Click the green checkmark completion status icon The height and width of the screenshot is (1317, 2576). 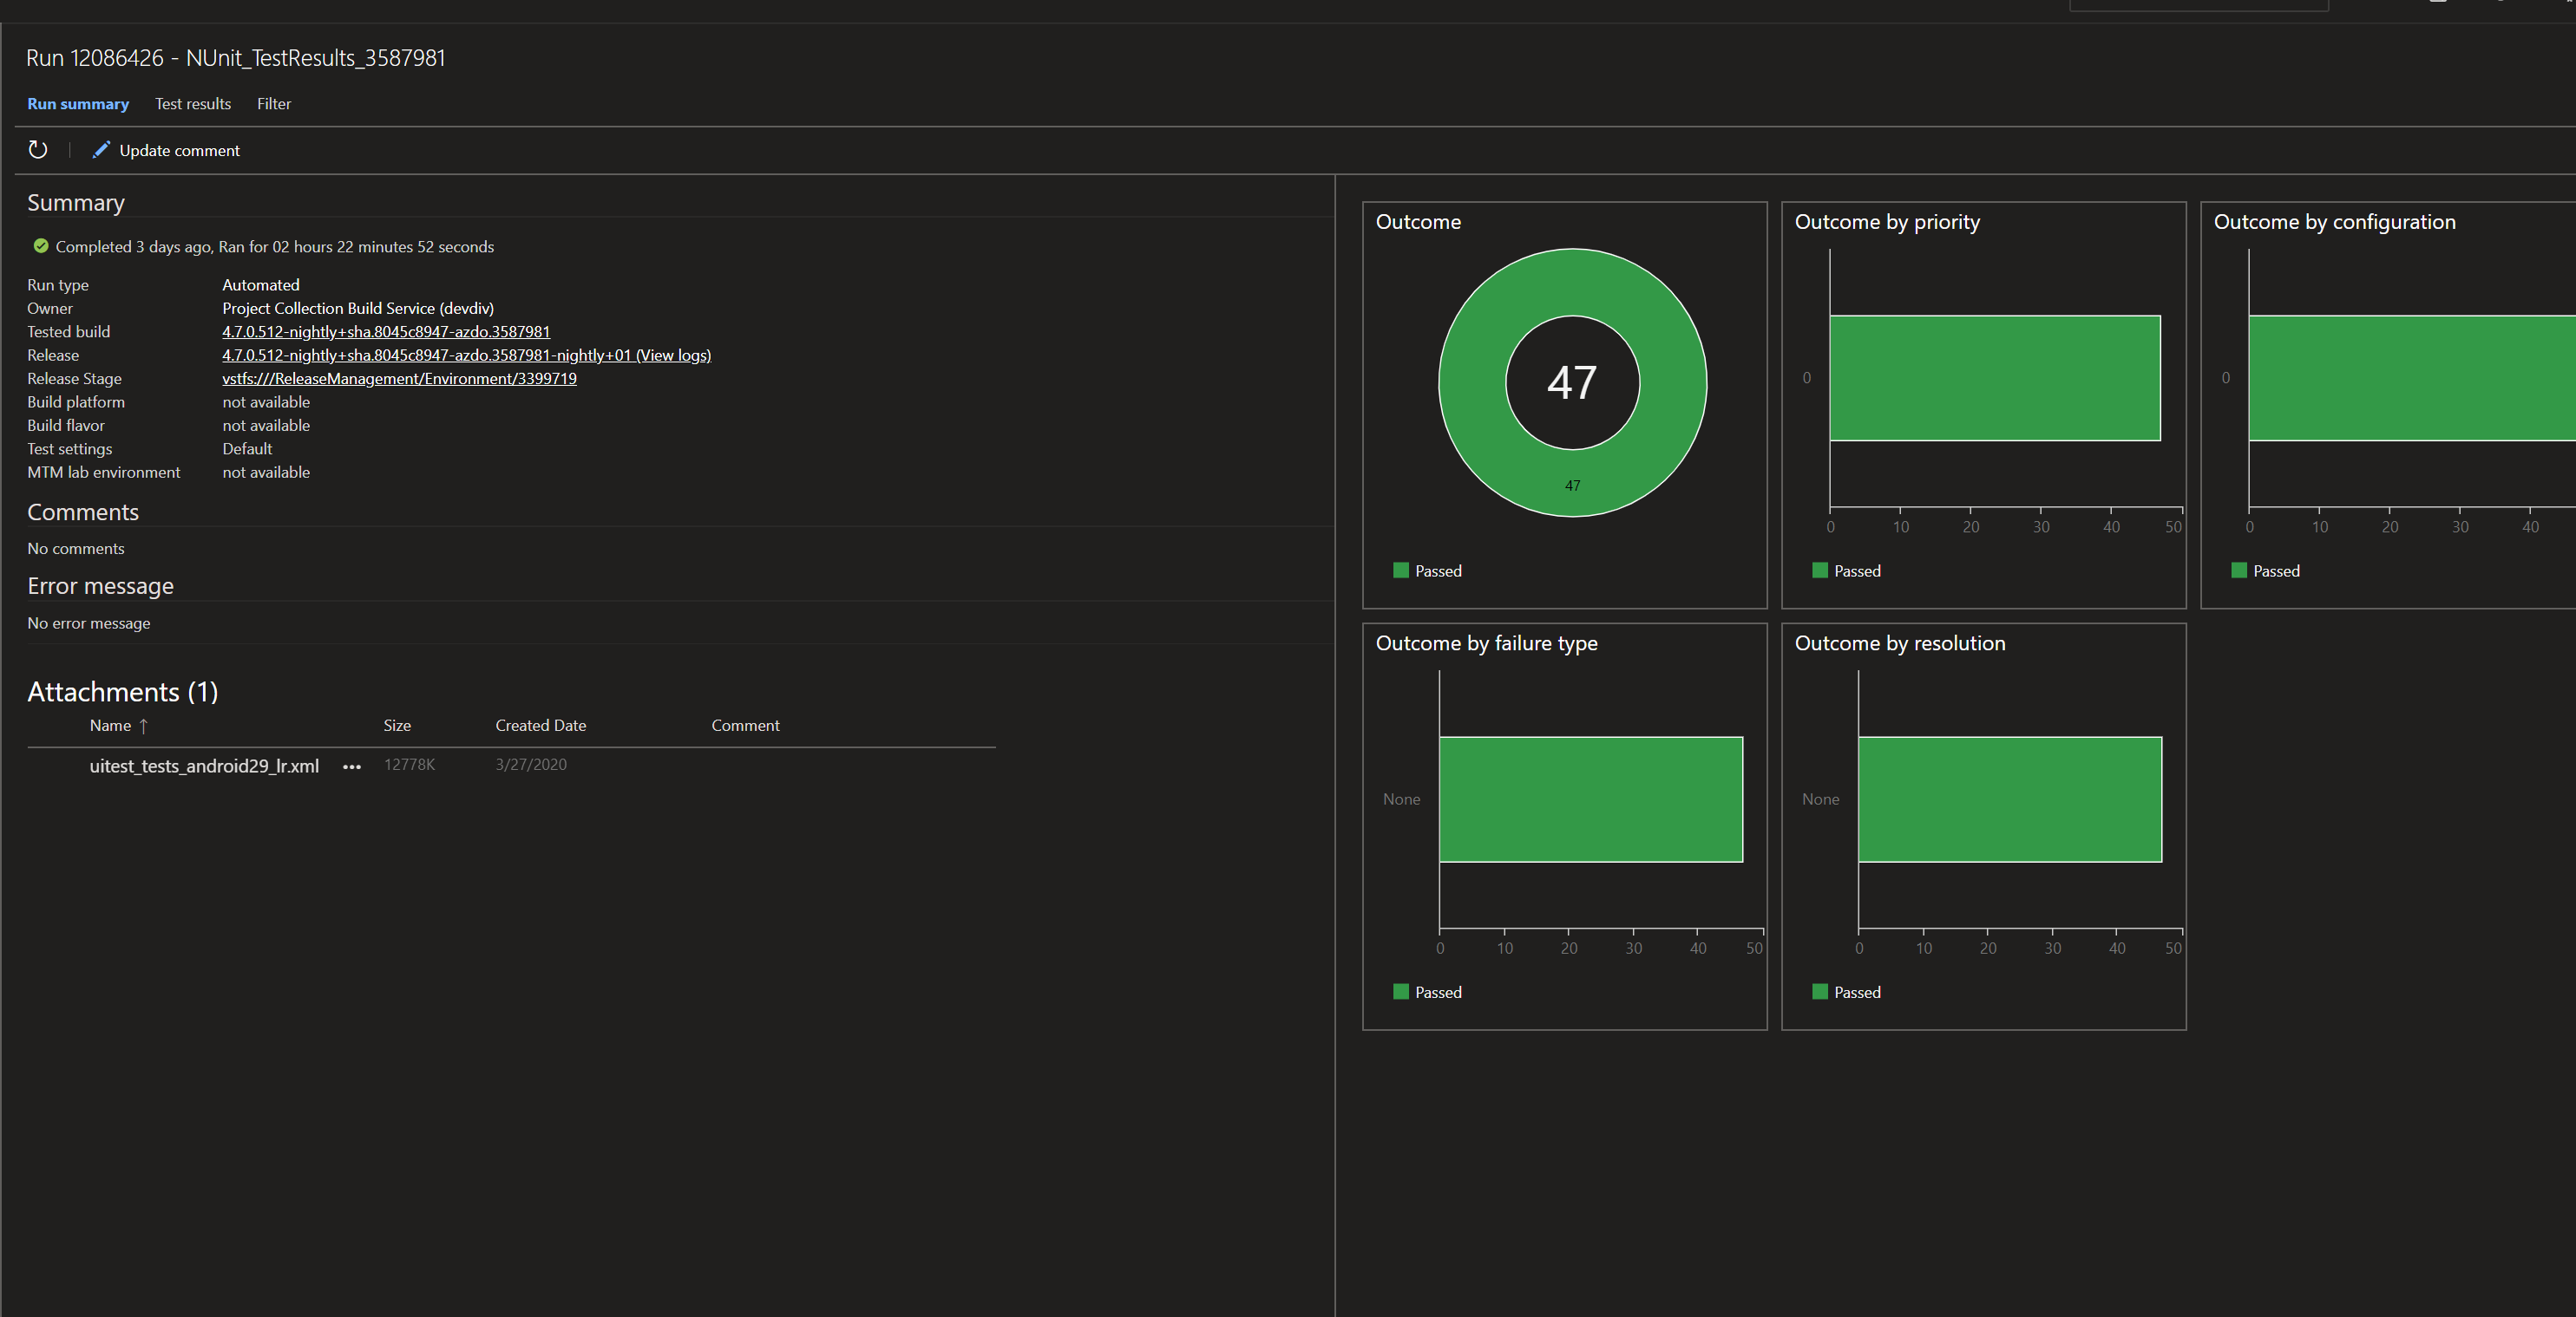tap(40, 246)
